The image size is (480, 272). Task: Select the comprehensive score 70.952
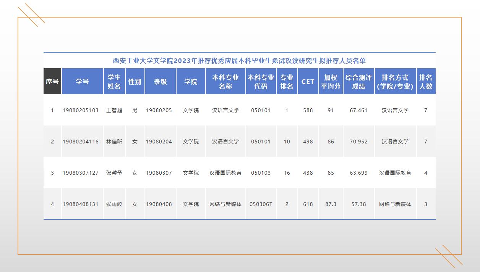click(358, 142)
